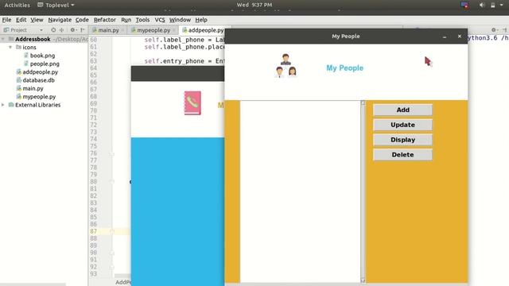Image resolution: width=509 pixels, height=286 pixels.
Task: Click the run panel settings gear icon
Action: point(494,30)
